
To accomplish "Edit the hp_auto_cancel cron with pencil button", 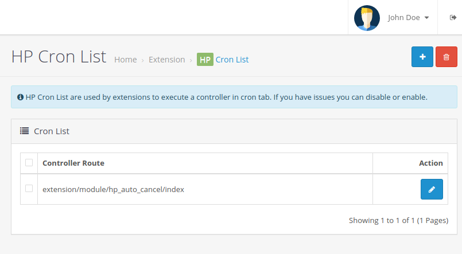I will coord(432,189).
